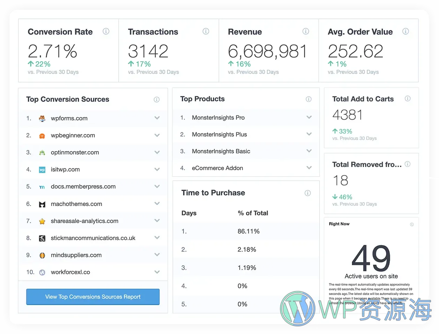Expand the MonsterInsights Basic product row
439x334 pixels.
[x=309, y=151]
